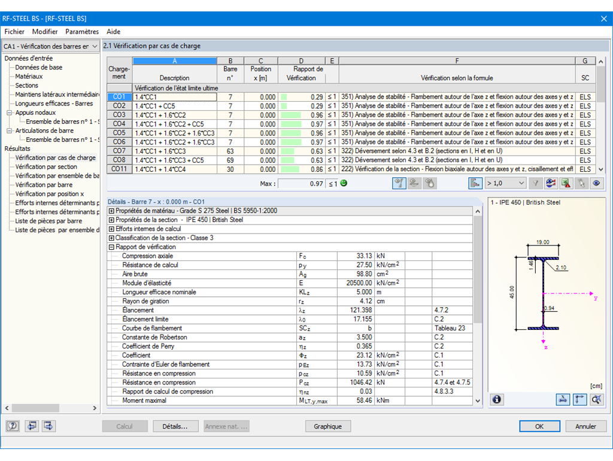Go to next table window icon

pyautogui.click(x=48, y=426)
